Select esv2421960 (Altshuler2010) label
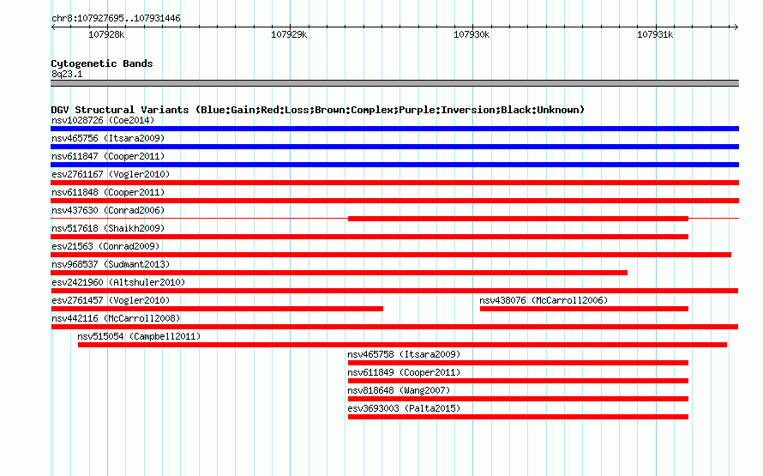 pyautogui.click(x=118, y=282)
